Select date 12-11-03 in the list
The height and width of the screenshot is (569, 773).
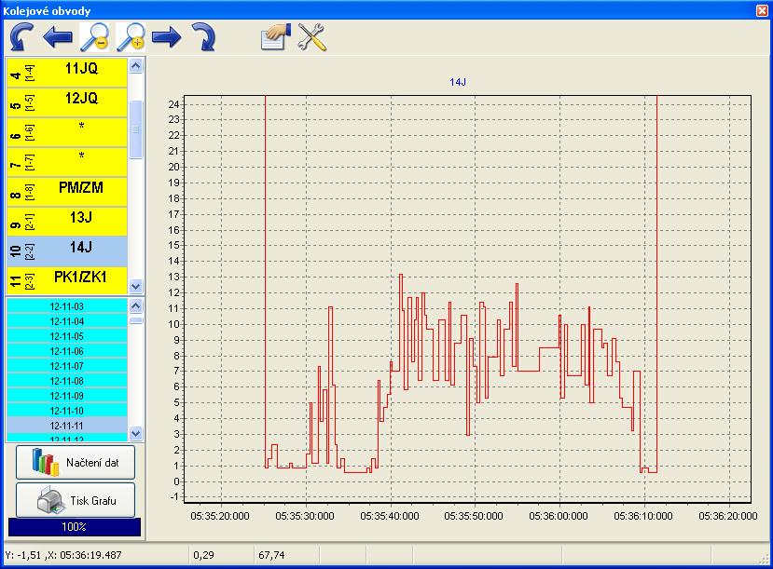(x=67, y=306)
